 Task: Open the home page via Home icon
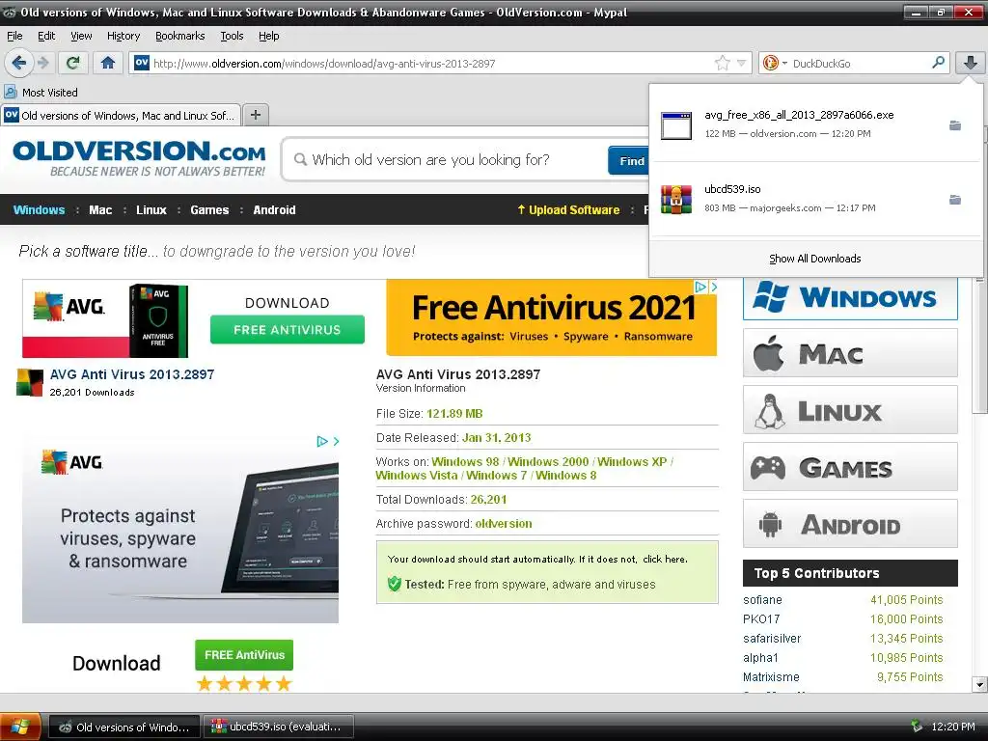click(x=108, y=63)
